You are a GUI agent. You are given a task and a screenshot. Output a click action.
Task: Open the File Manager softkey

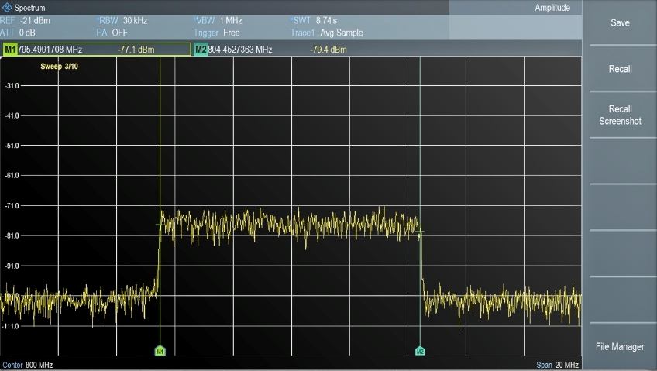tap(620, 347)
